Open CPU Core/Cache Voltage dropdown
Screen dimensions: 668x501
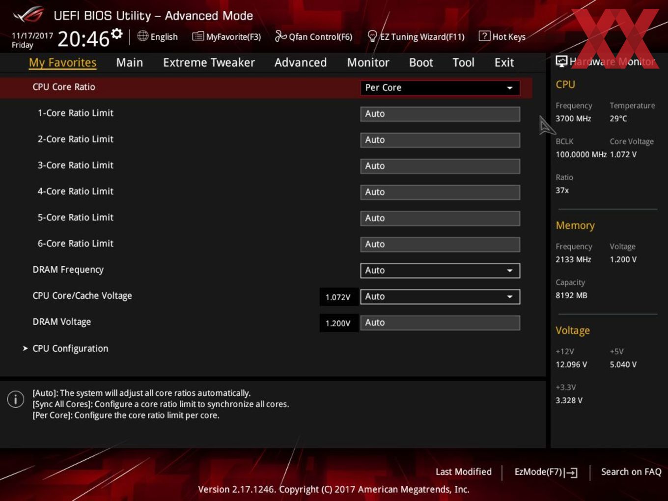coord(440,296)
